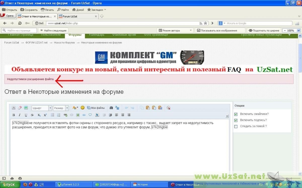Switch to µTorrent 3.2.3 taskbar window
The image size is (302, 188).
(73, 185)
